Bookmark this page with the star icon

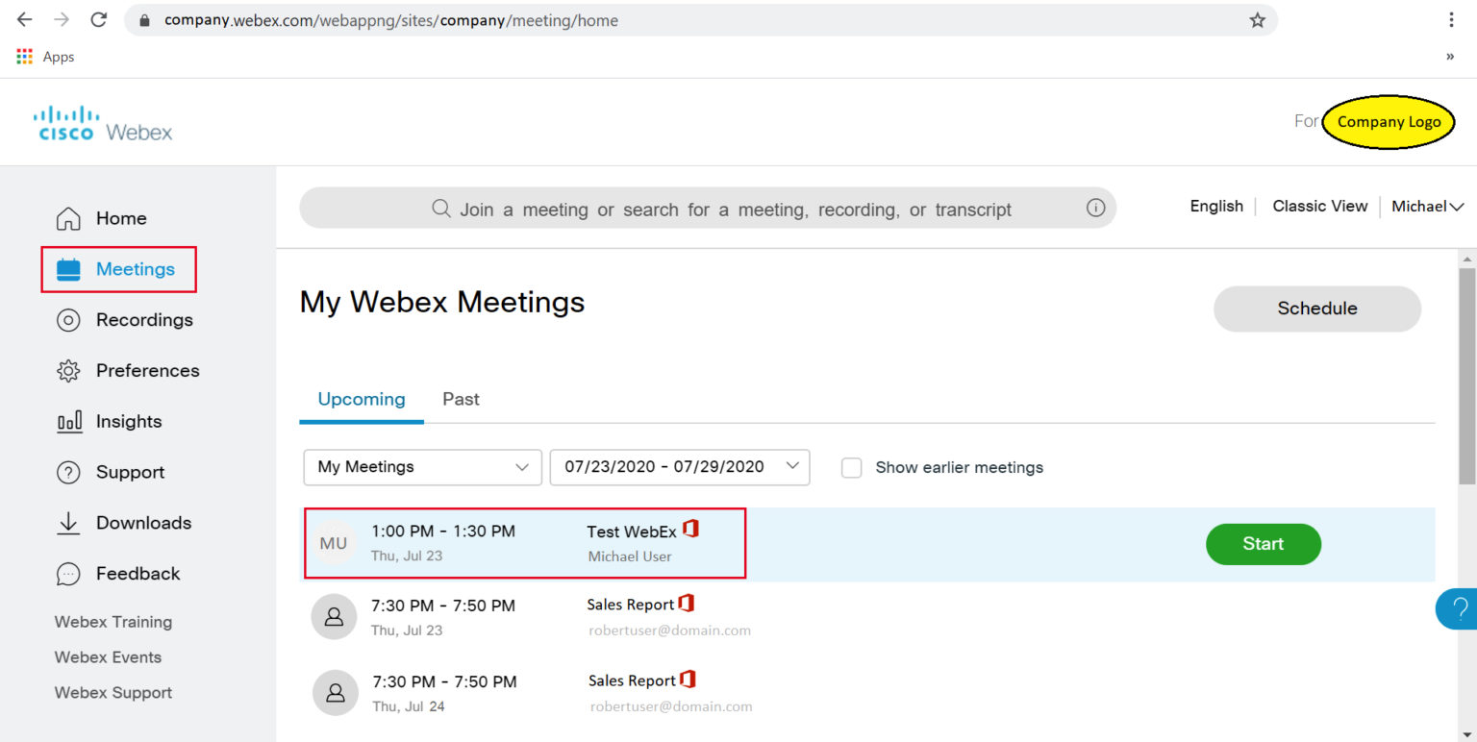tap(1257, 20)
